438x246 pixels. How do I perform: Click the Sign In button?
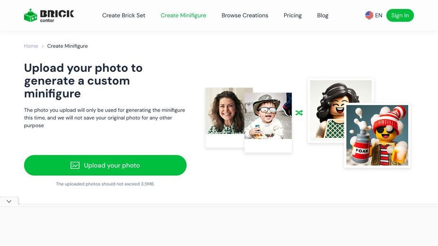(x=400, y=15)
